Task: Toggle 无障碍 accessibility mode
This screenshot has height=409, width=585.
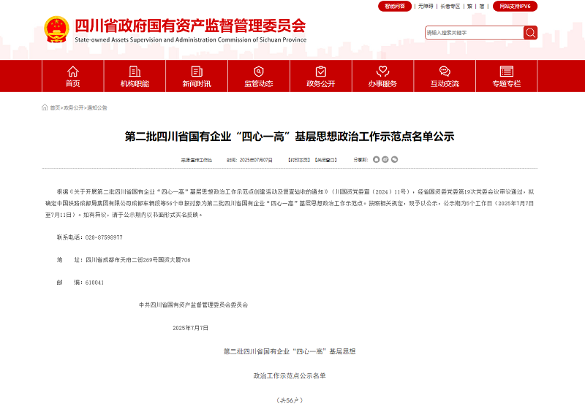Action: coord(425,6)
